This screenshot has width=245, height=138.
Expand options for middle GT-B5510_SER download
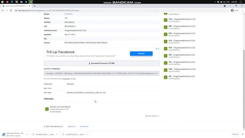click(x=57, y=135)
